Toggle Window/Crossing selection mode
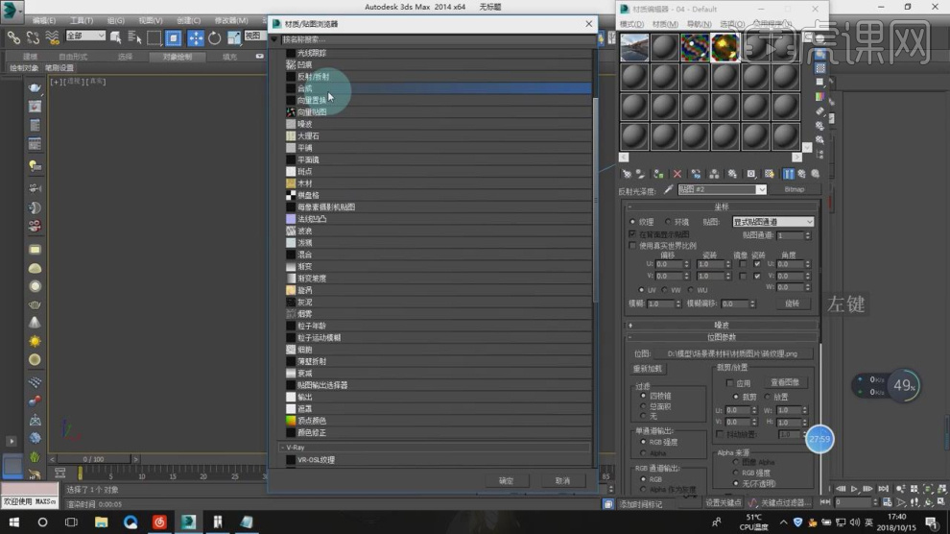The image size is (950, 534). pyautogui.click(x=174, y=37)
